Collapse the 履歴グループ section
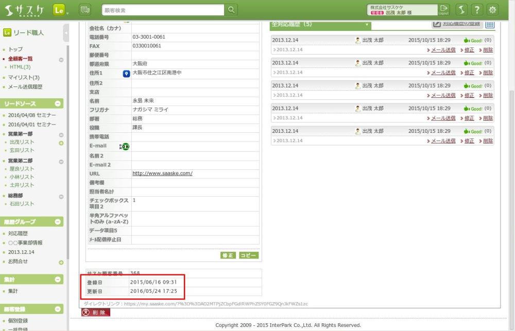 [x=58, y=222]
